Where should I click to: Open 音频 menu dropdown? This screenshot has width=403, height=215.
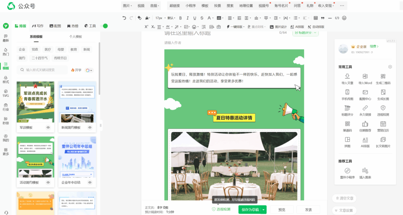point(154,6)
